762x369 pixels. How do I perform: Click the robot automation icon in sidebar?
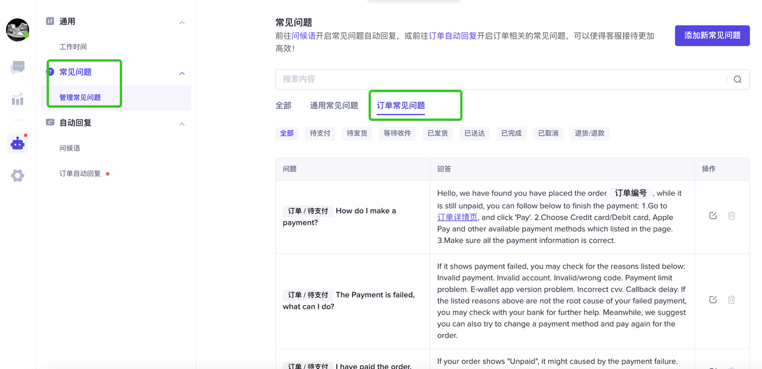point(18,144)
